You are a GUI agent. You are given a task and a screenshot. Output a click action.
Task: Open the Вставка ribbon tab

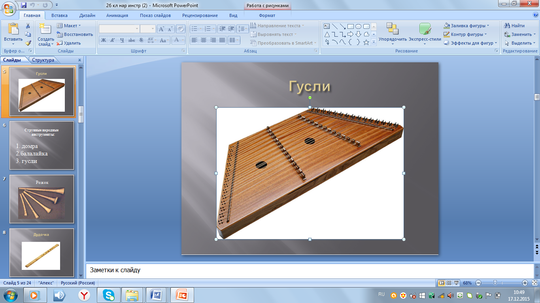[59, 15]
